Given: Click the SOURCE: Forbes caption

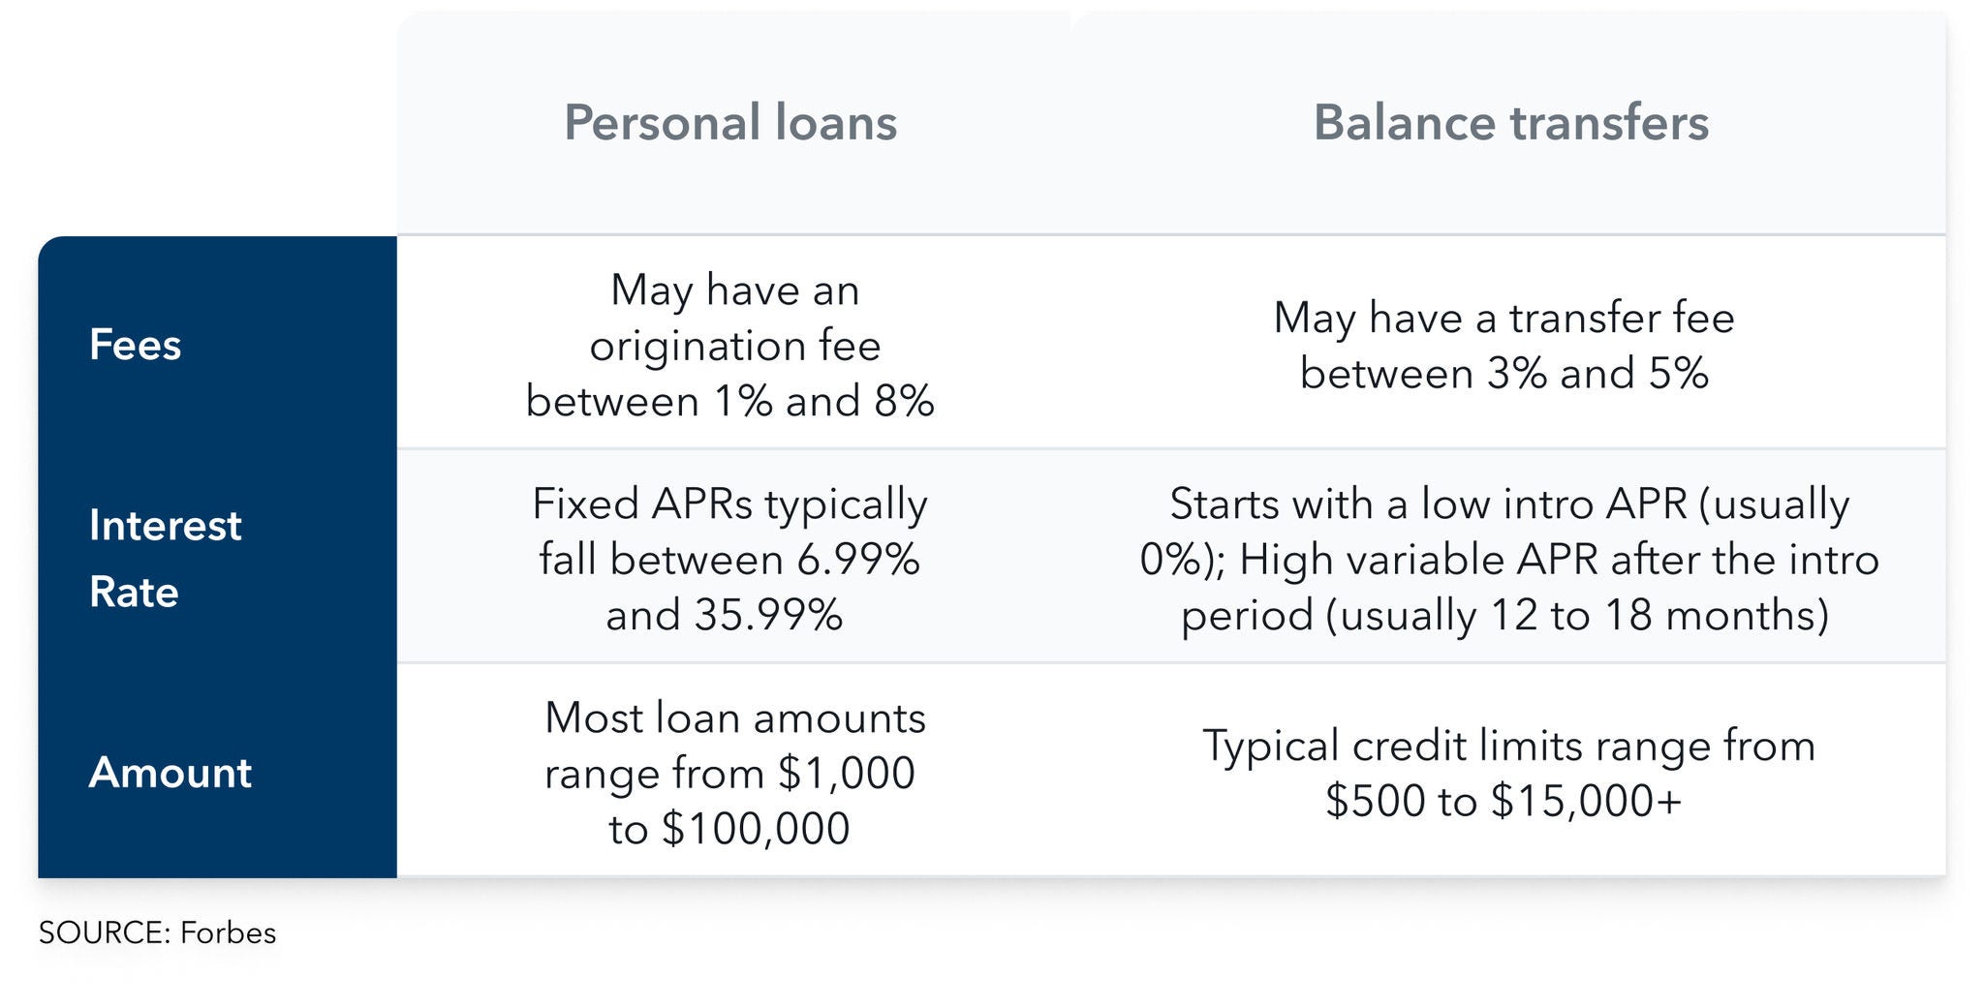Looking at the screenshot, I should pyautogui.click(x=157, y=932).
